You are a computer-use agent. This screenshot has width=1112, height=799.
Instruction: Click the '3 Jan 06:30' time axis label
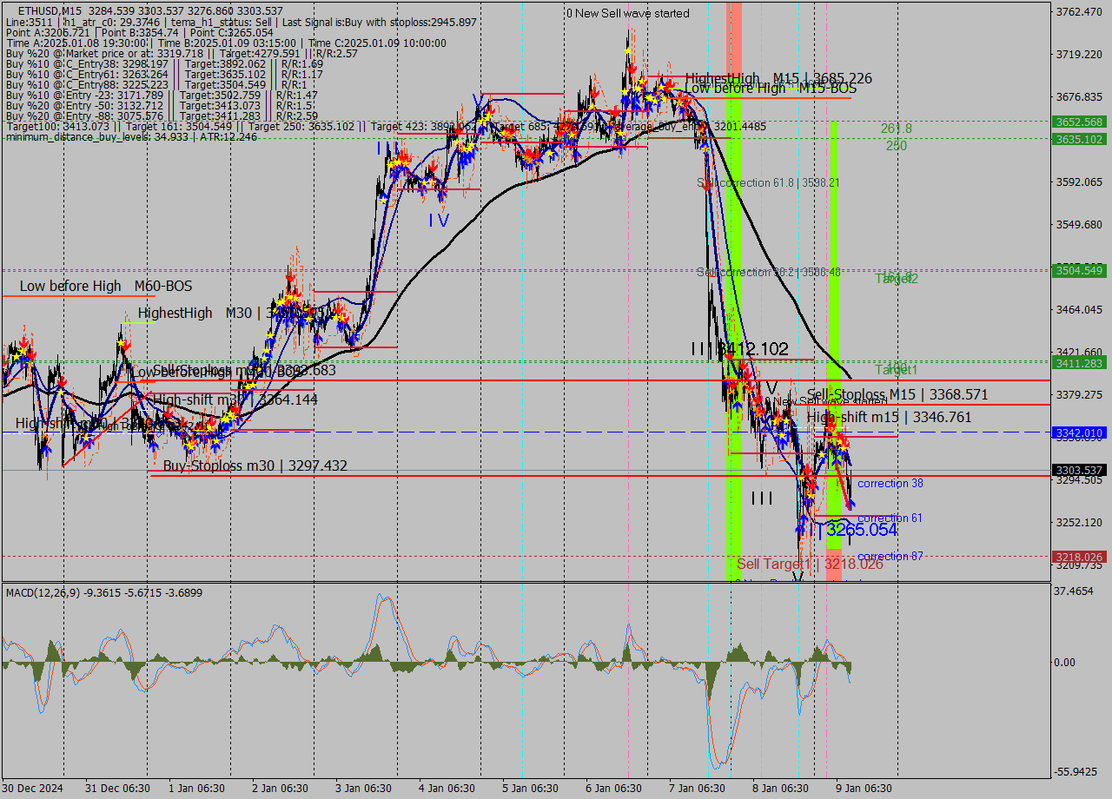(x=365, y=788)
